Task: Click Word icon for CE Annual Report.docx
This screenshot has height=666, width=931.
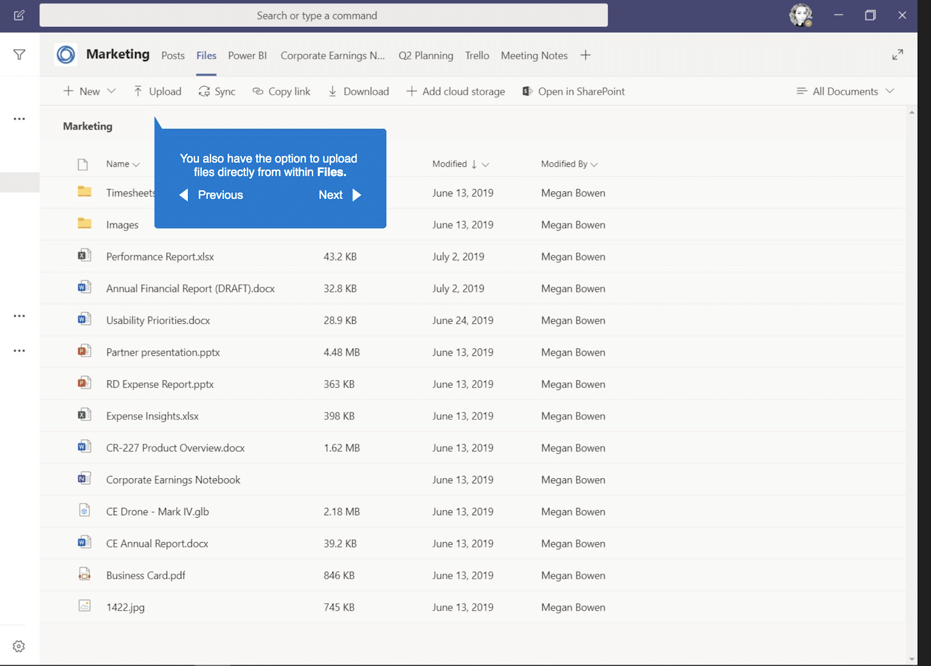Action: pos(84,542)
